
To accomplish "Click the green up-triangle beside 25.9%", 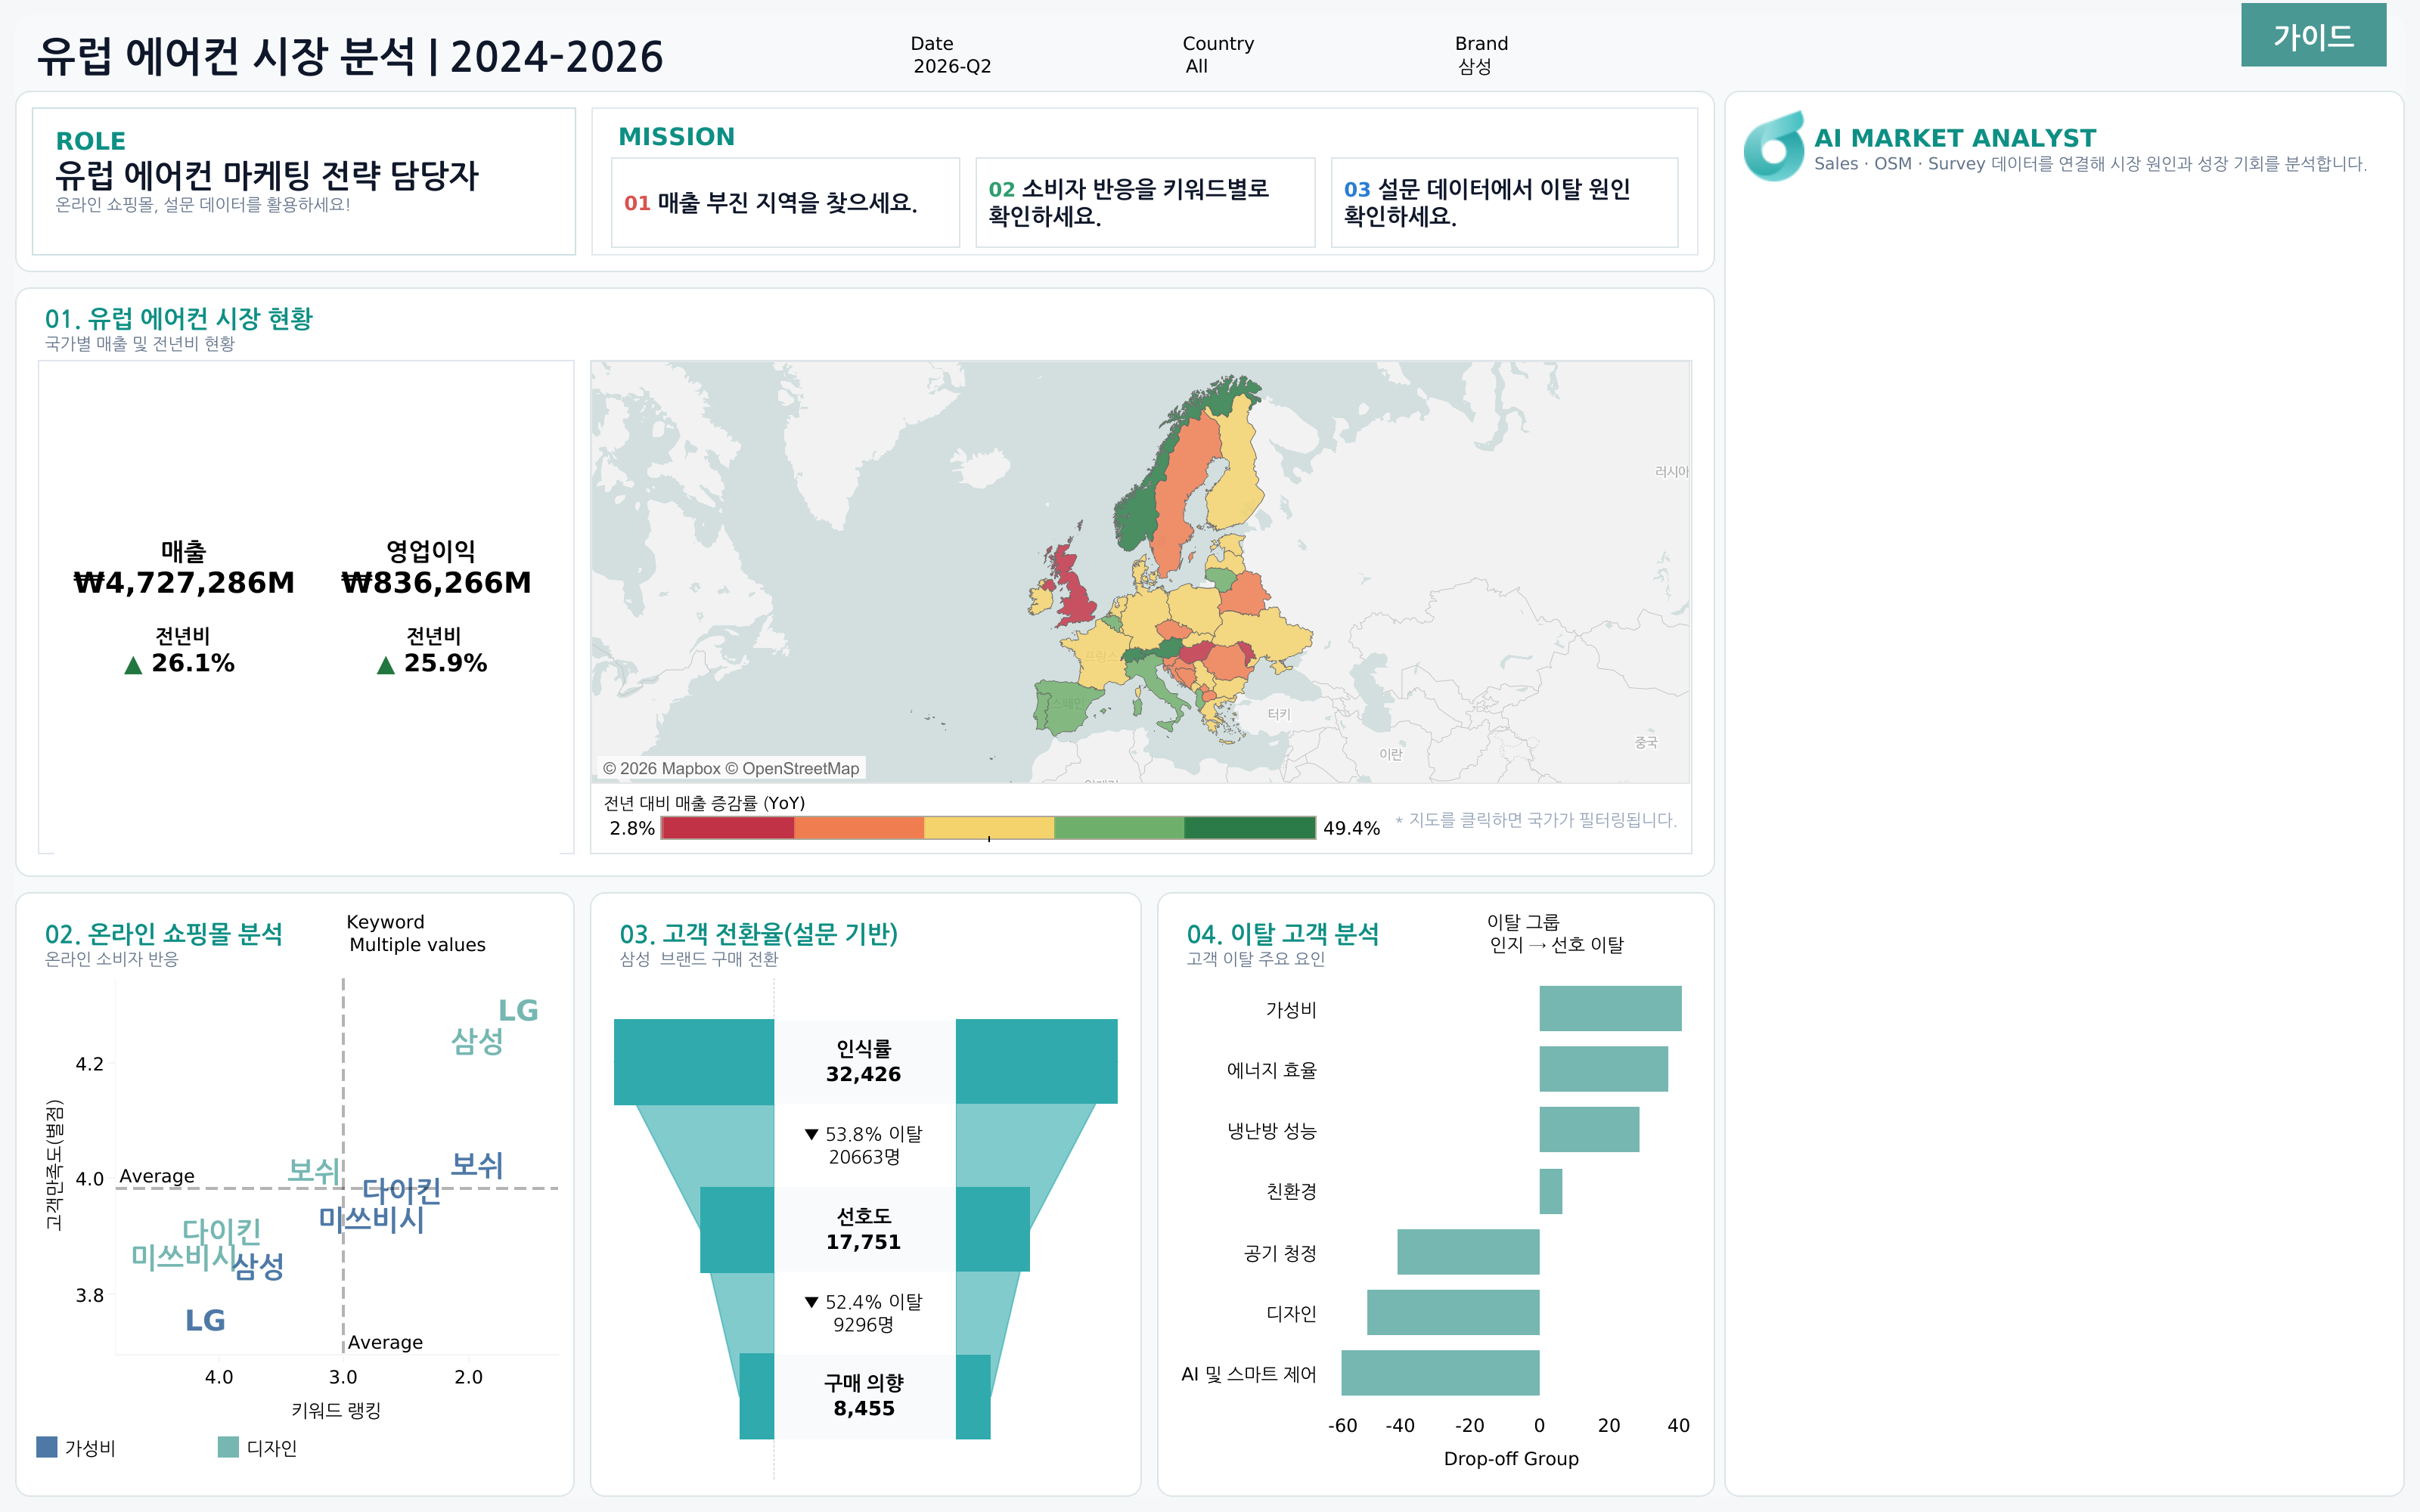I will pos(386,665).
